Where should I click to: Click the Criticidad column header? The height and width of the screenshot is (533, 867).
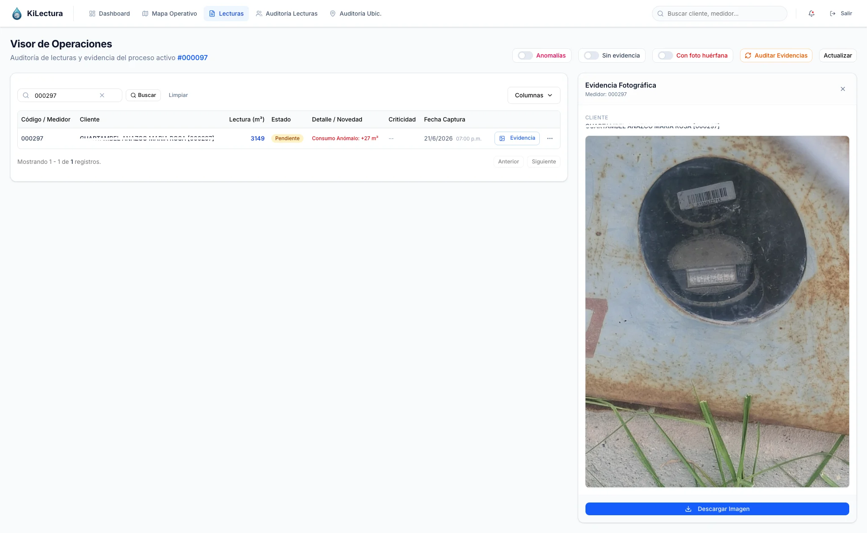[x=402, y=119]
